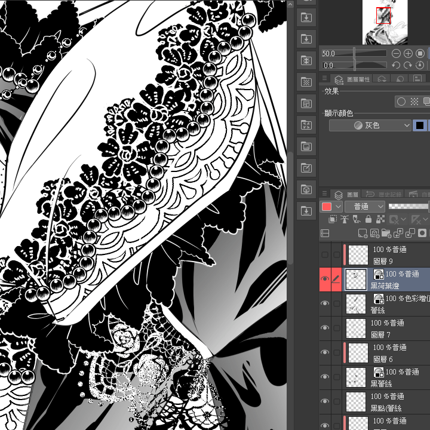This screenshot has height=430, width=430.
Task: Expand the ruler display options arrow
Action: pos(426,219)
